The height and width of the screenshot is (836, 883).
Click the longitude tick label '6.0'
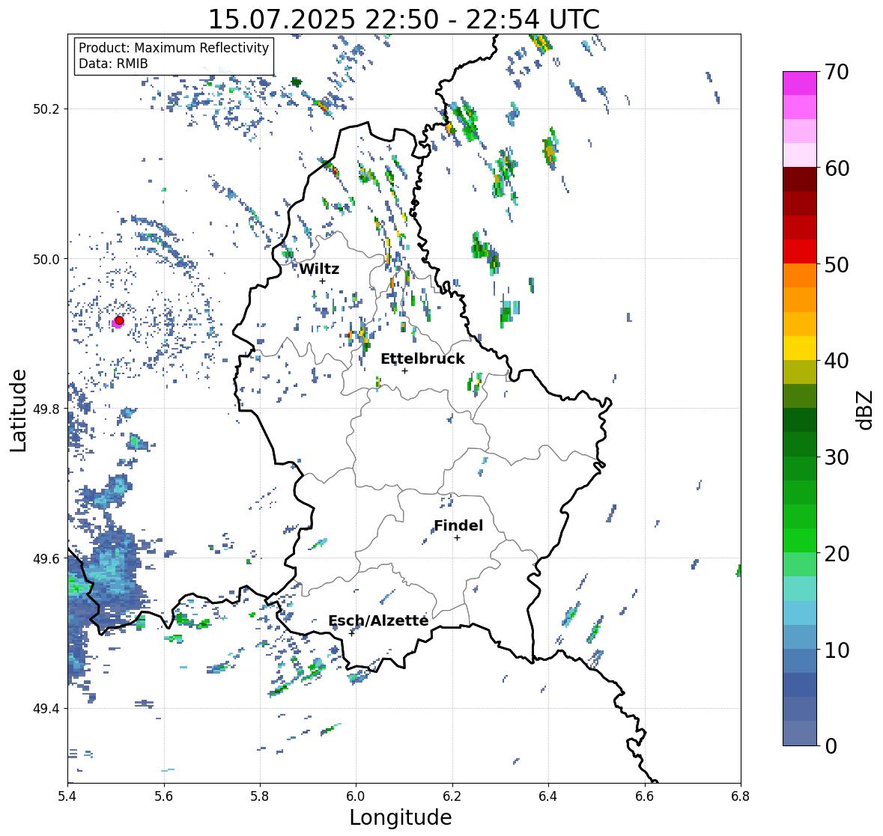tap(356, 796)
